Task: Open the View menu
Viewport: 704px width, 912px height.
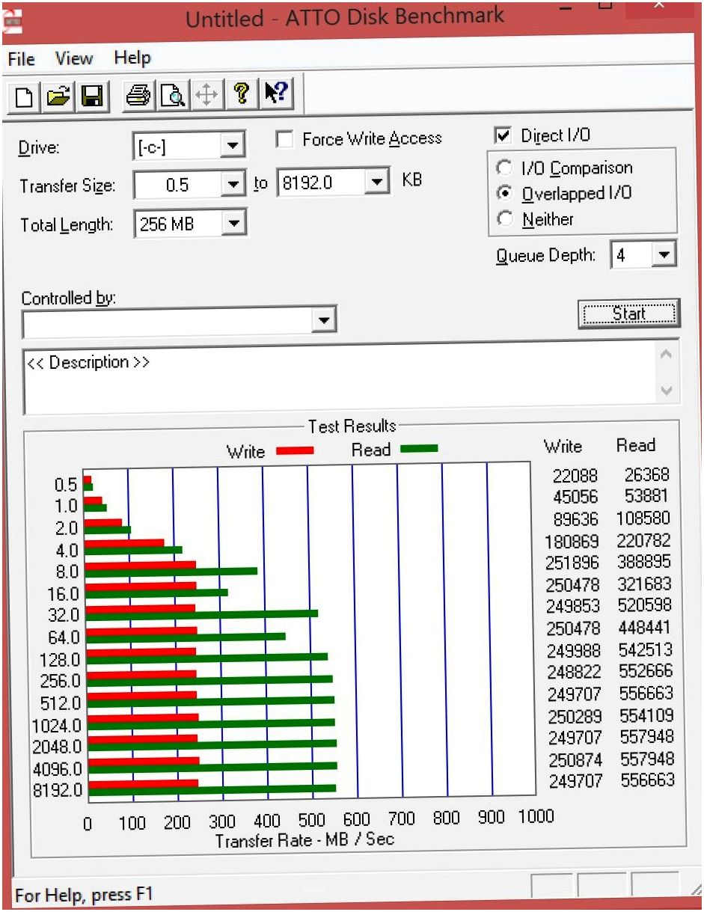Action: (74, 58)
